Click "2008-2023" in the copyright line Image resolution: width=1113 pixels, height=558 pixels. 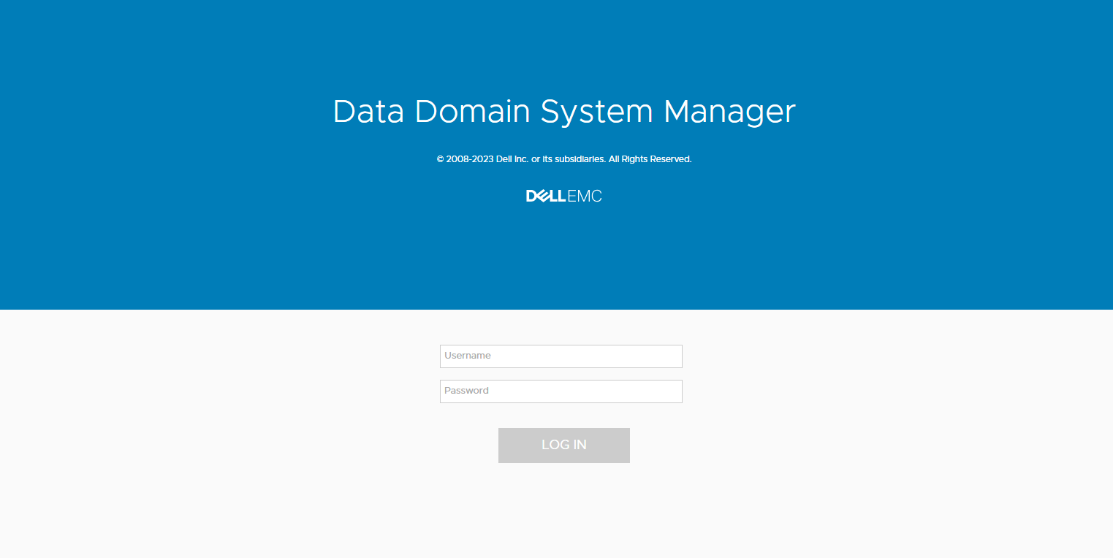pos(470,159)
